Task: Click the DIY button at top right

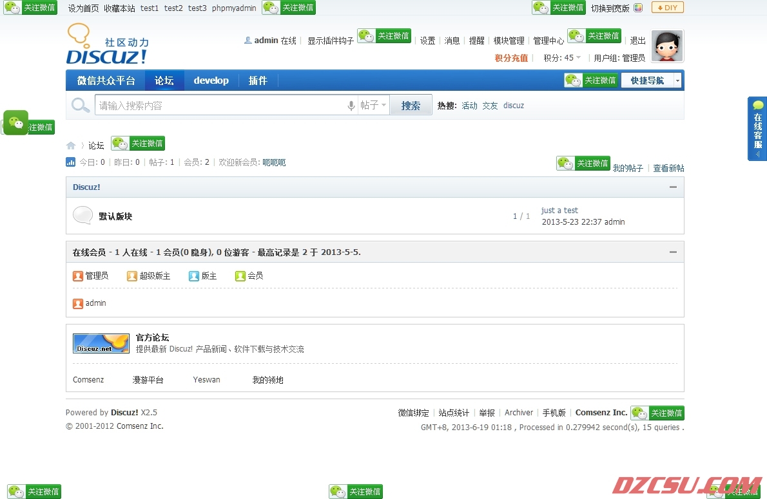Action: (x=667, y=7)
